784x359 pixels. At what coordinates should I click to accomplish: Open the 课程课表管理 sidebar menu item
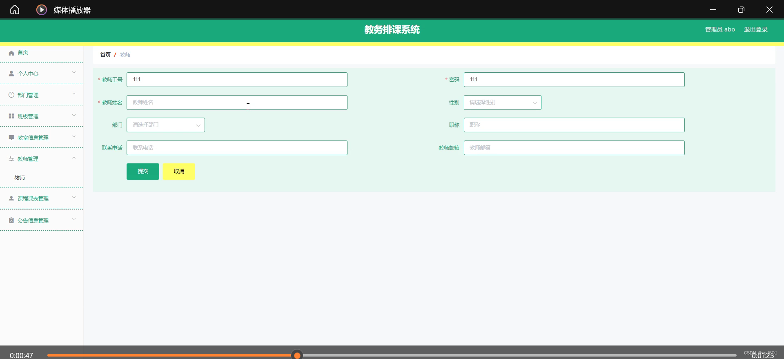click(x=42, y=198)
